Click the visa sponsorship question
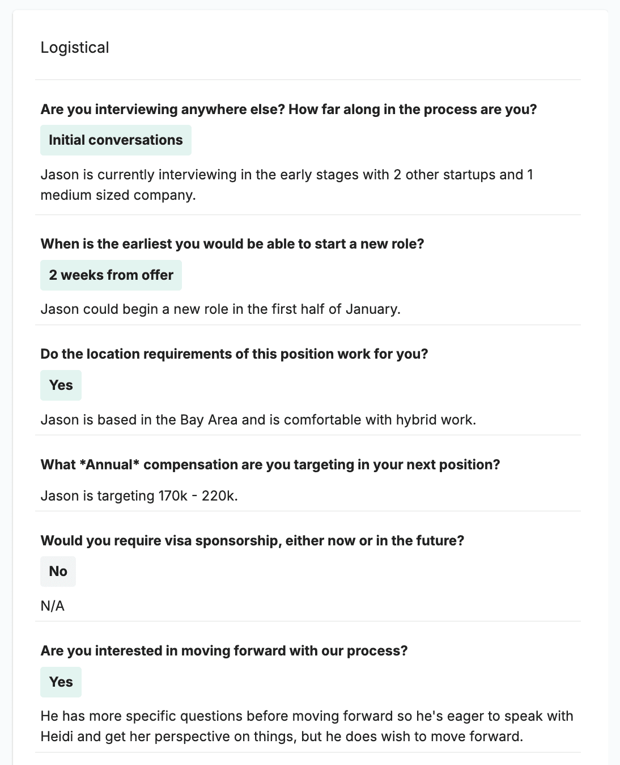Screen dimensions: 620x765 tap(252, 541)
